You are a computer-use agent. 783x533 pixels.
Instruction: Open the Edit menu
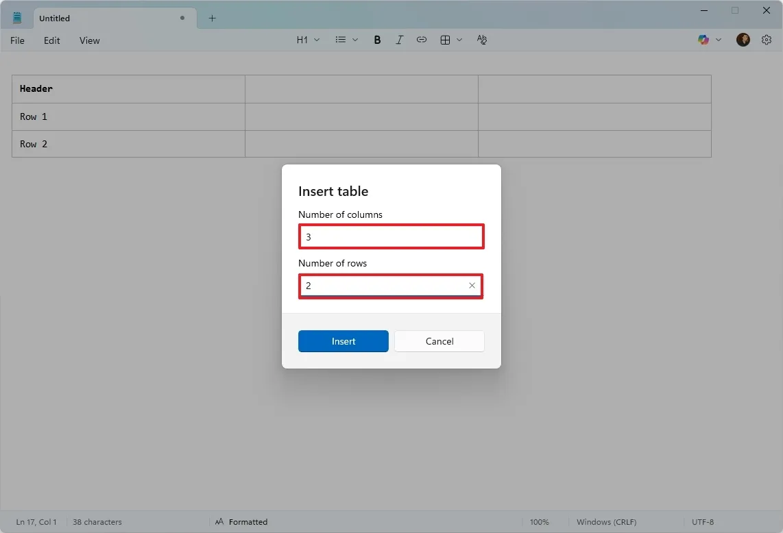pyautogui.click(x=51, y=40)
